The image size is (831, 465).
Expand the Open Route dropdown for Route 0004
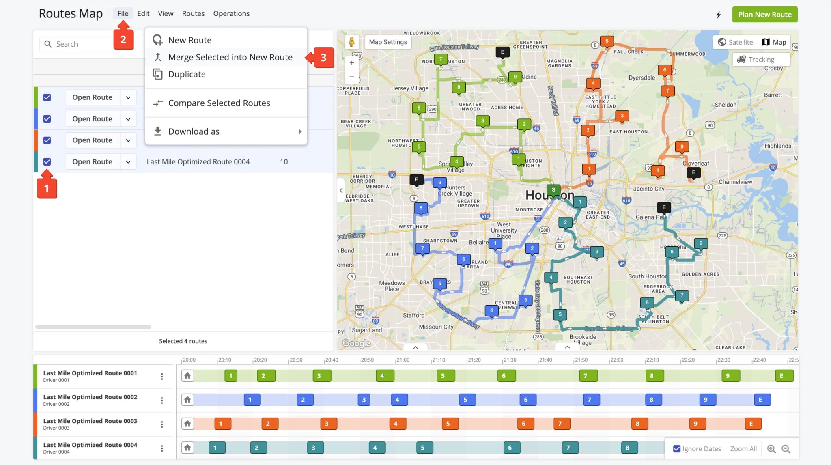point(128,161)
